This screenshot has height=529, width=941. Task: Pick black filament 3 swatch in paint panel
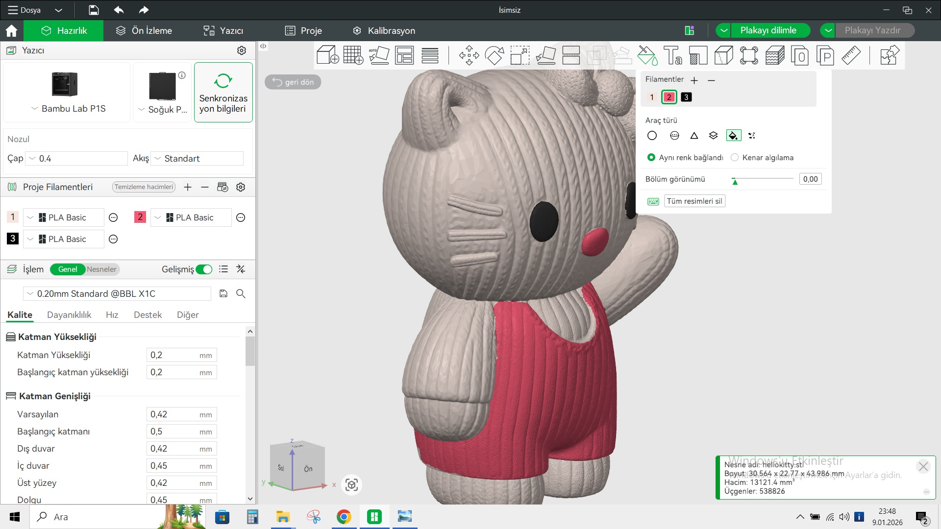tap(686, 97)
